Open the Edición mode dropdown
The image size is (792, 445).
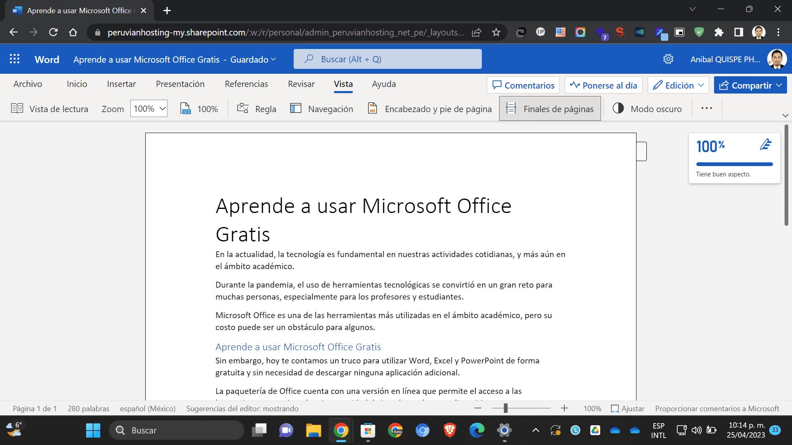point(678,85)
